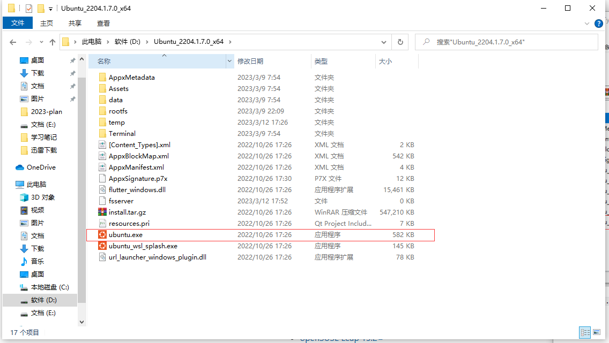Click the AppxManifest.xml file icon

pyautogui.click(x=102, y=167)
